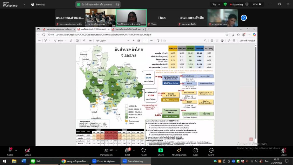Click the Sign in button
This screenshot has height=165, width=293.
pyautogui.click(x=216, y=4)
